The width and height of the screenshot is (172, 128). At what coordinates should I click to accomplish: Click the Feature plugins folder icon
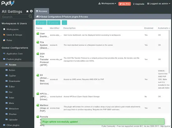4,59
